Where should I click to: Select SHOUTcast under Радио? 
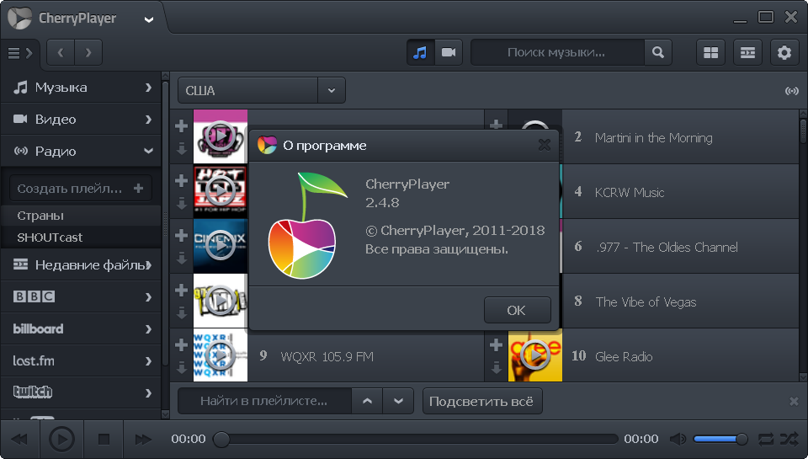tap(82, 238)
